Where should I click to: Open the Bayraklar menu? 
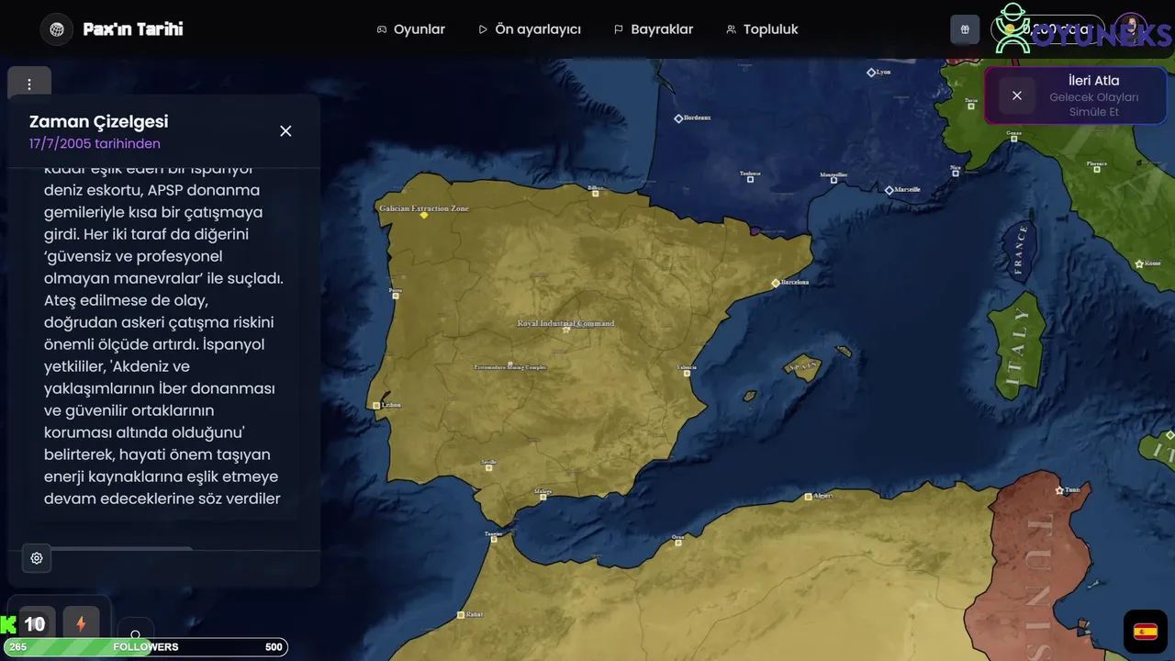coord(654,29)
